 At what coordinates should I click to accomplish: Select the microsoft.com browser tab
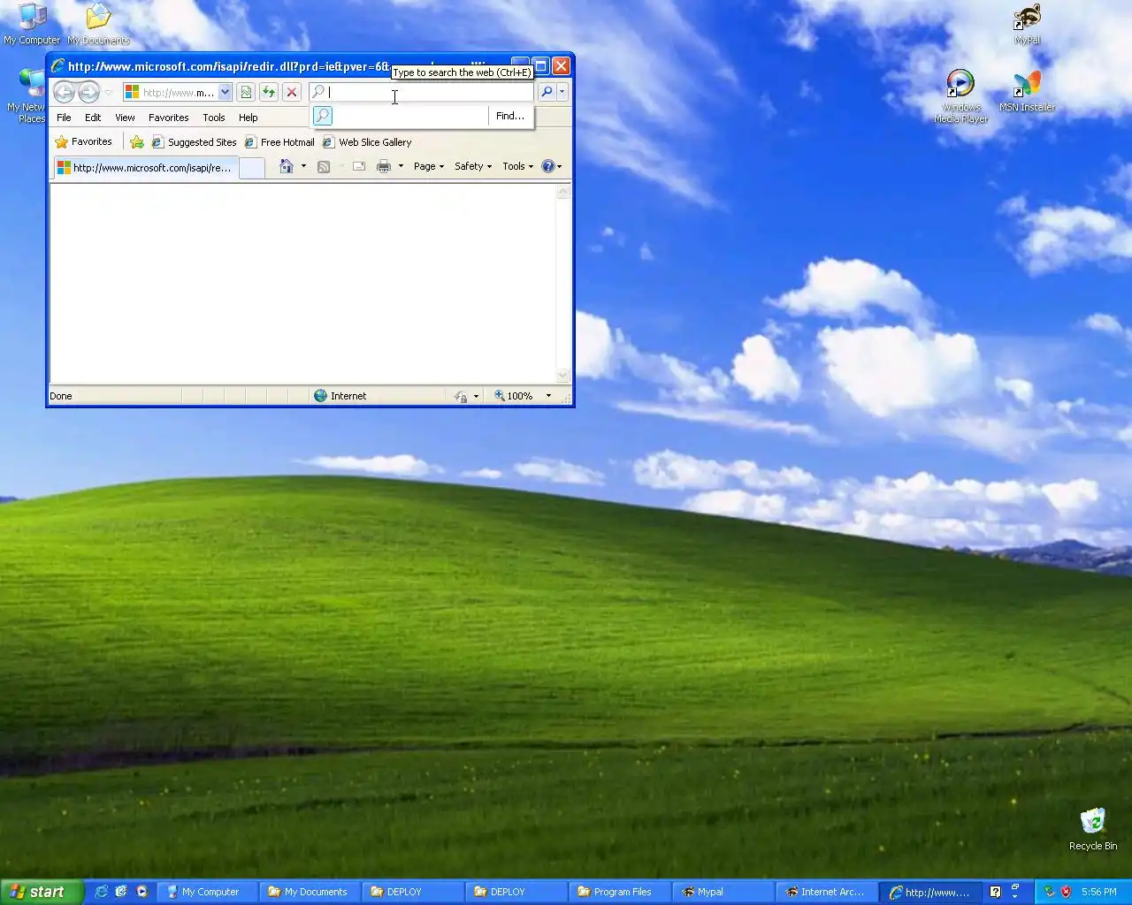pos(146,167)
